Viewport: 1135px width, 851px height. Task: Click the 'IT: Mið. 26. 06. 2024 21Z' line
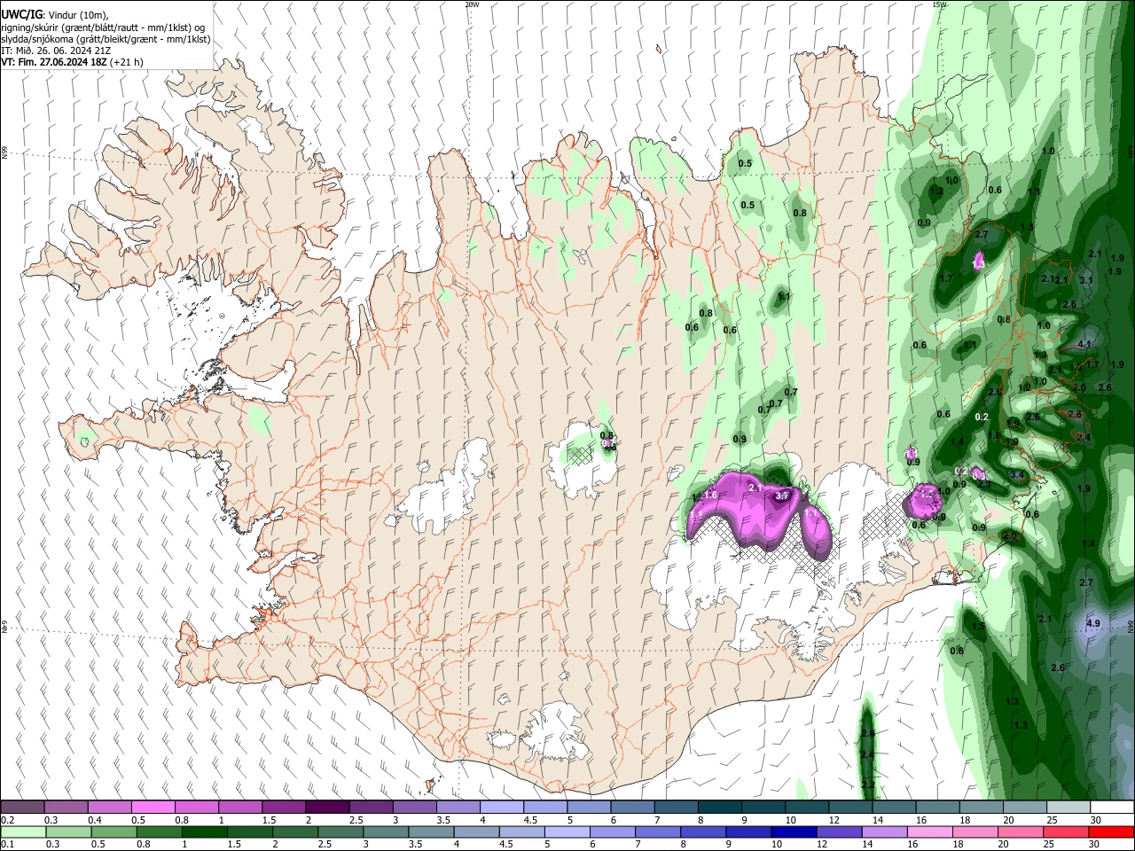[56, 51]
